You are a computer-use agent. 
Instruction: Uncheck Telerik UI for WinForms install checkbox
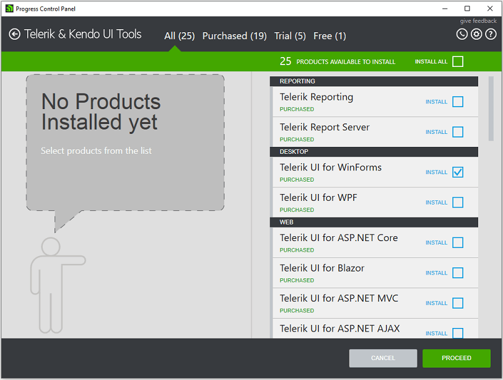[458, 172]
